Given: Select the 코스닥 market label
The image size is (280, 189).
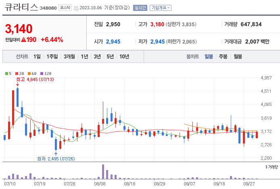Looking at the screenshot, I should click(x=65, y=8).
